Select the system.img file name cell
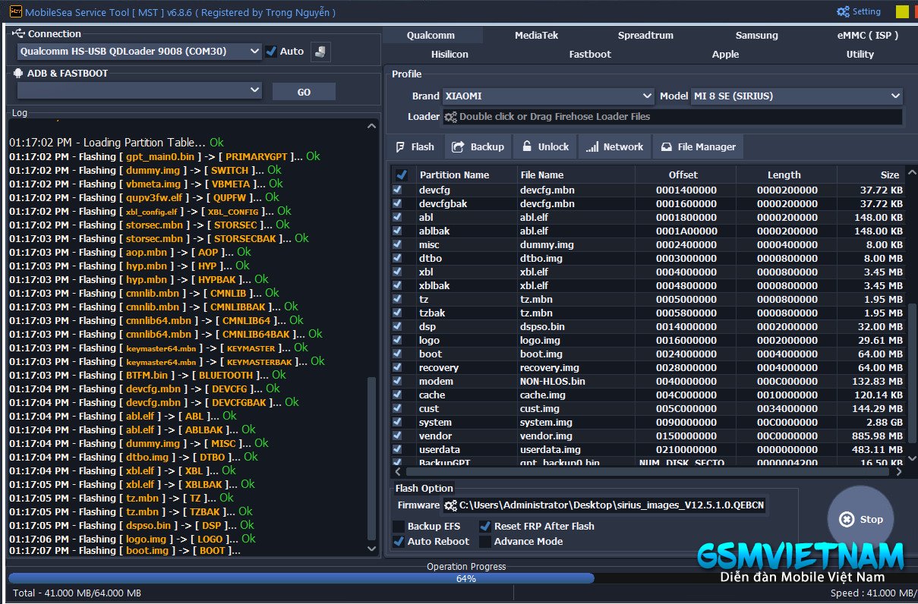Viewport: 918px width, 604px height. pos(576,422)
